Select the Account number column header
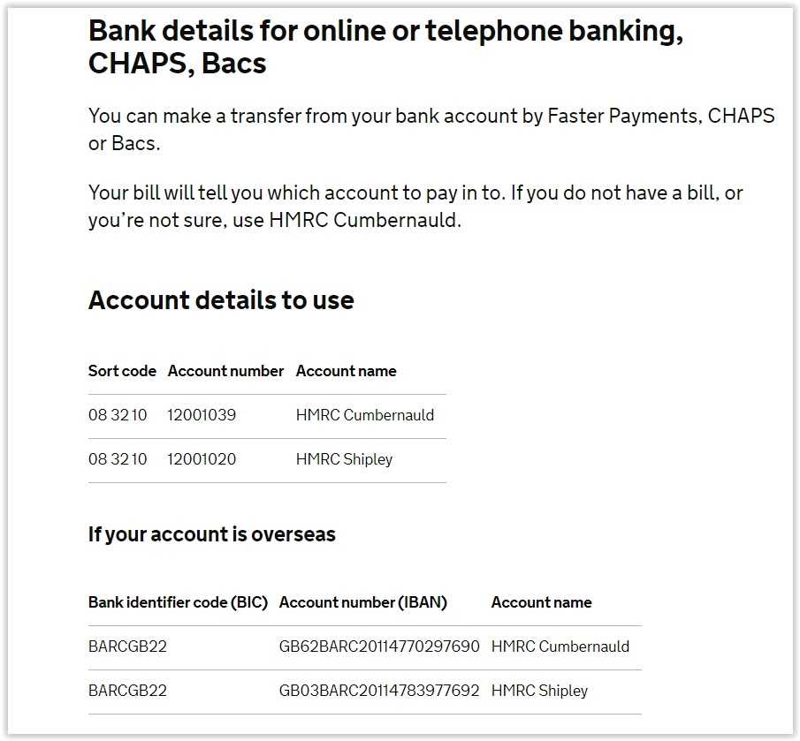 tap(225, 371)
